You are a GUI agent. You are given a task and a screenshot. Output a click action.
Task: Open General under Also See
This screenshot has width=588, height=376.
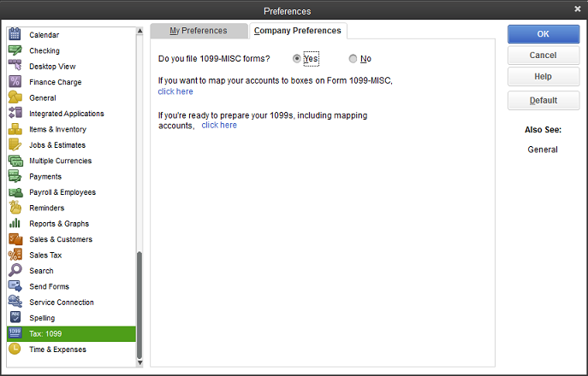click(543, 150)
